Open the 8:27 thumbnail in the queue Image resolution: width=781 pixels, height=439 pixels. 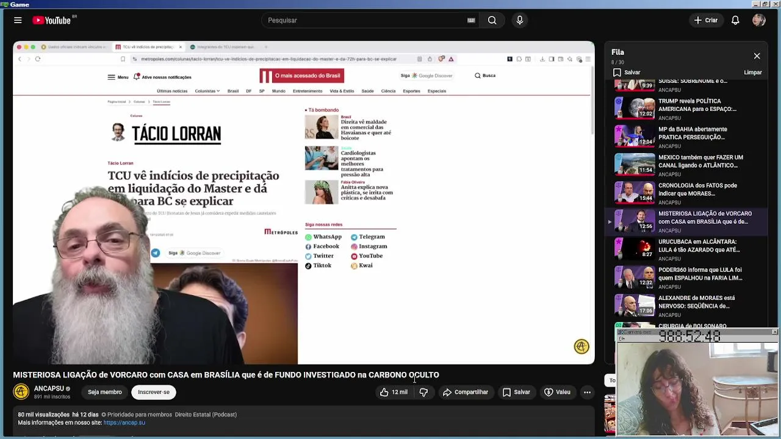point(635,248)
